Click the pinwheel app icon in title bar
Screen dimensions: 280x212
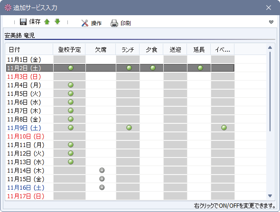coord(8,8)
